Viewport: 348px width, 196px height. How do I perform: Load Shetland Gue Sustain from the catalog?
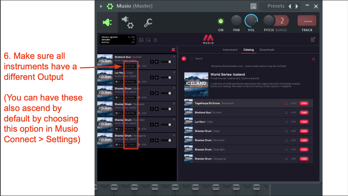[x=304, y=113]
